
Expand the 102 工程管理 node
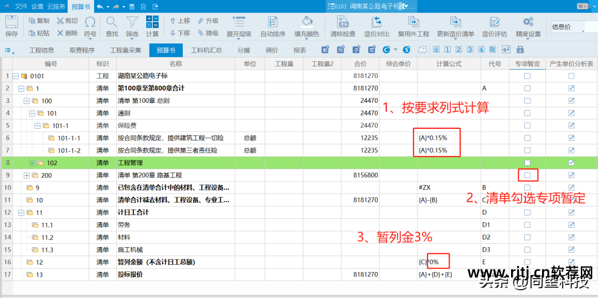pyautogui.click(x=32, y=163)
